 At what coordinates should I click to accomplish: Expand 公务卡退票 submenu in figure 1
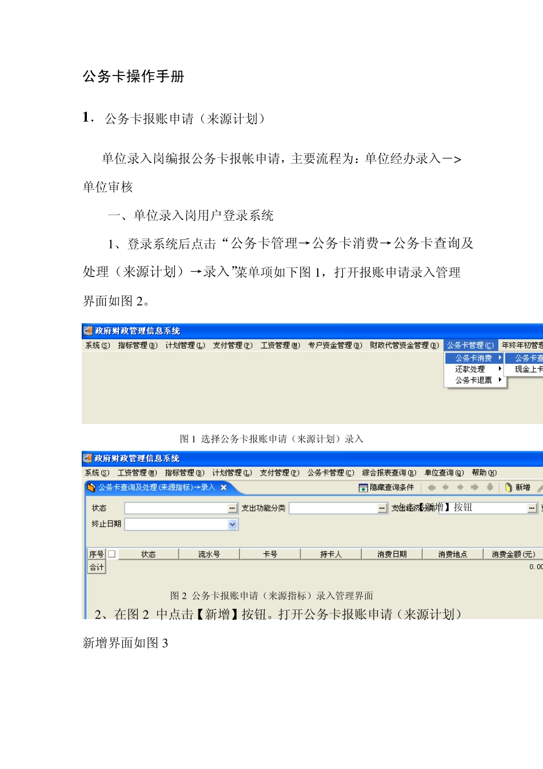pos(474,380)
